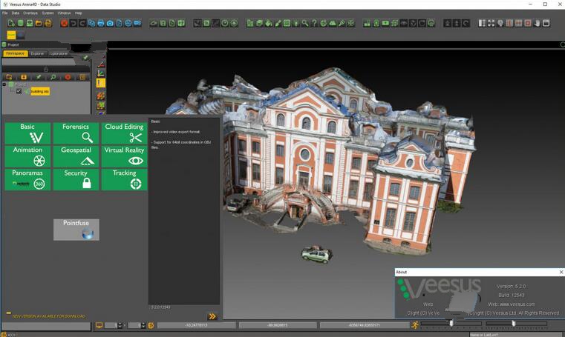Click the white fullscreen arrows toolbar icon

(x=491, y=24)
